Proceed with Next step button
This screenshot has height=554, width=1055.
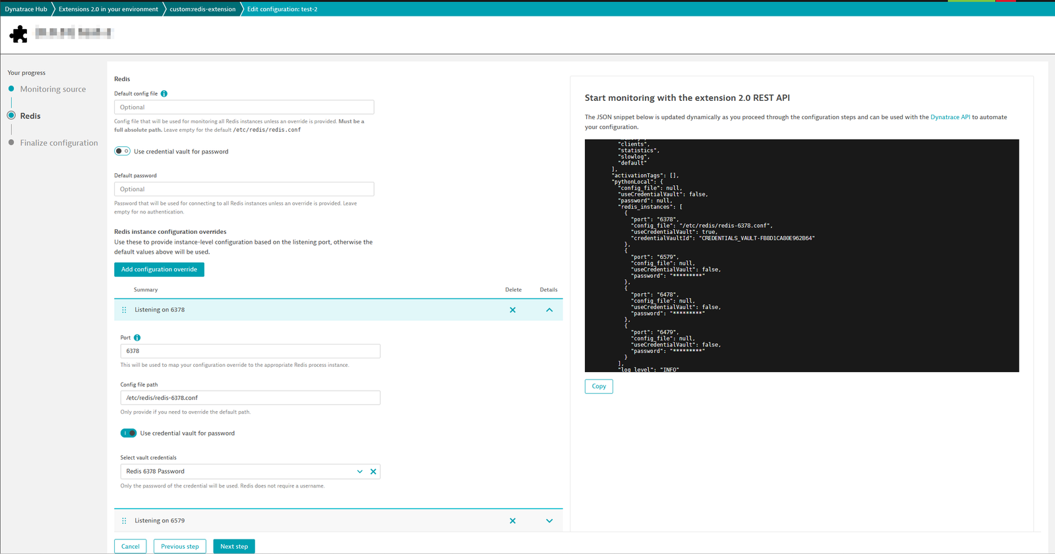(234, 546)
